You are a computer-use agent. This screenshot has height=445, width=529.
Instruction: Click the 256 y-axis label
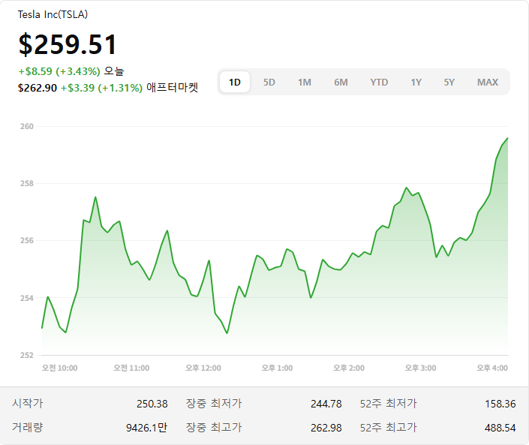pyautogui.click(x=27, y=240)
